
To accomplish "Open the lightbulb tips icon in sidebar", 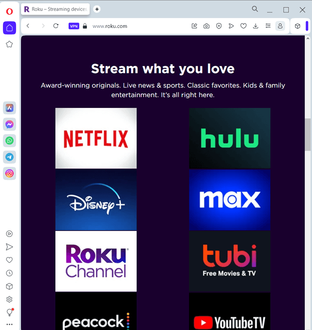I will [x=9, y=312].
